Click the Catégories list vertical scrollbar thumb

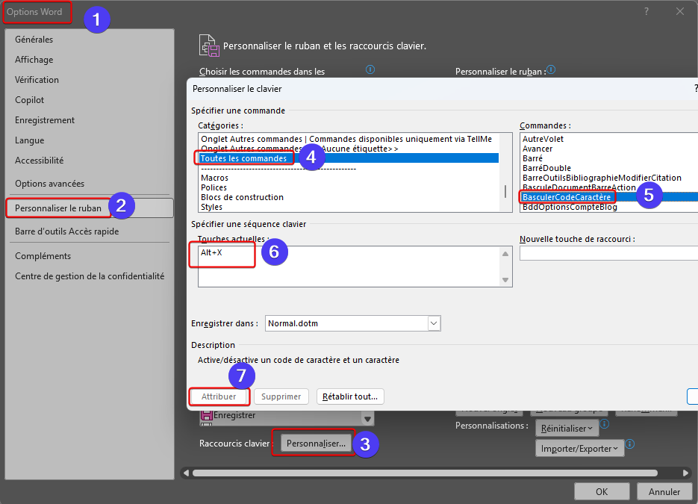click(x=505, y=191)
